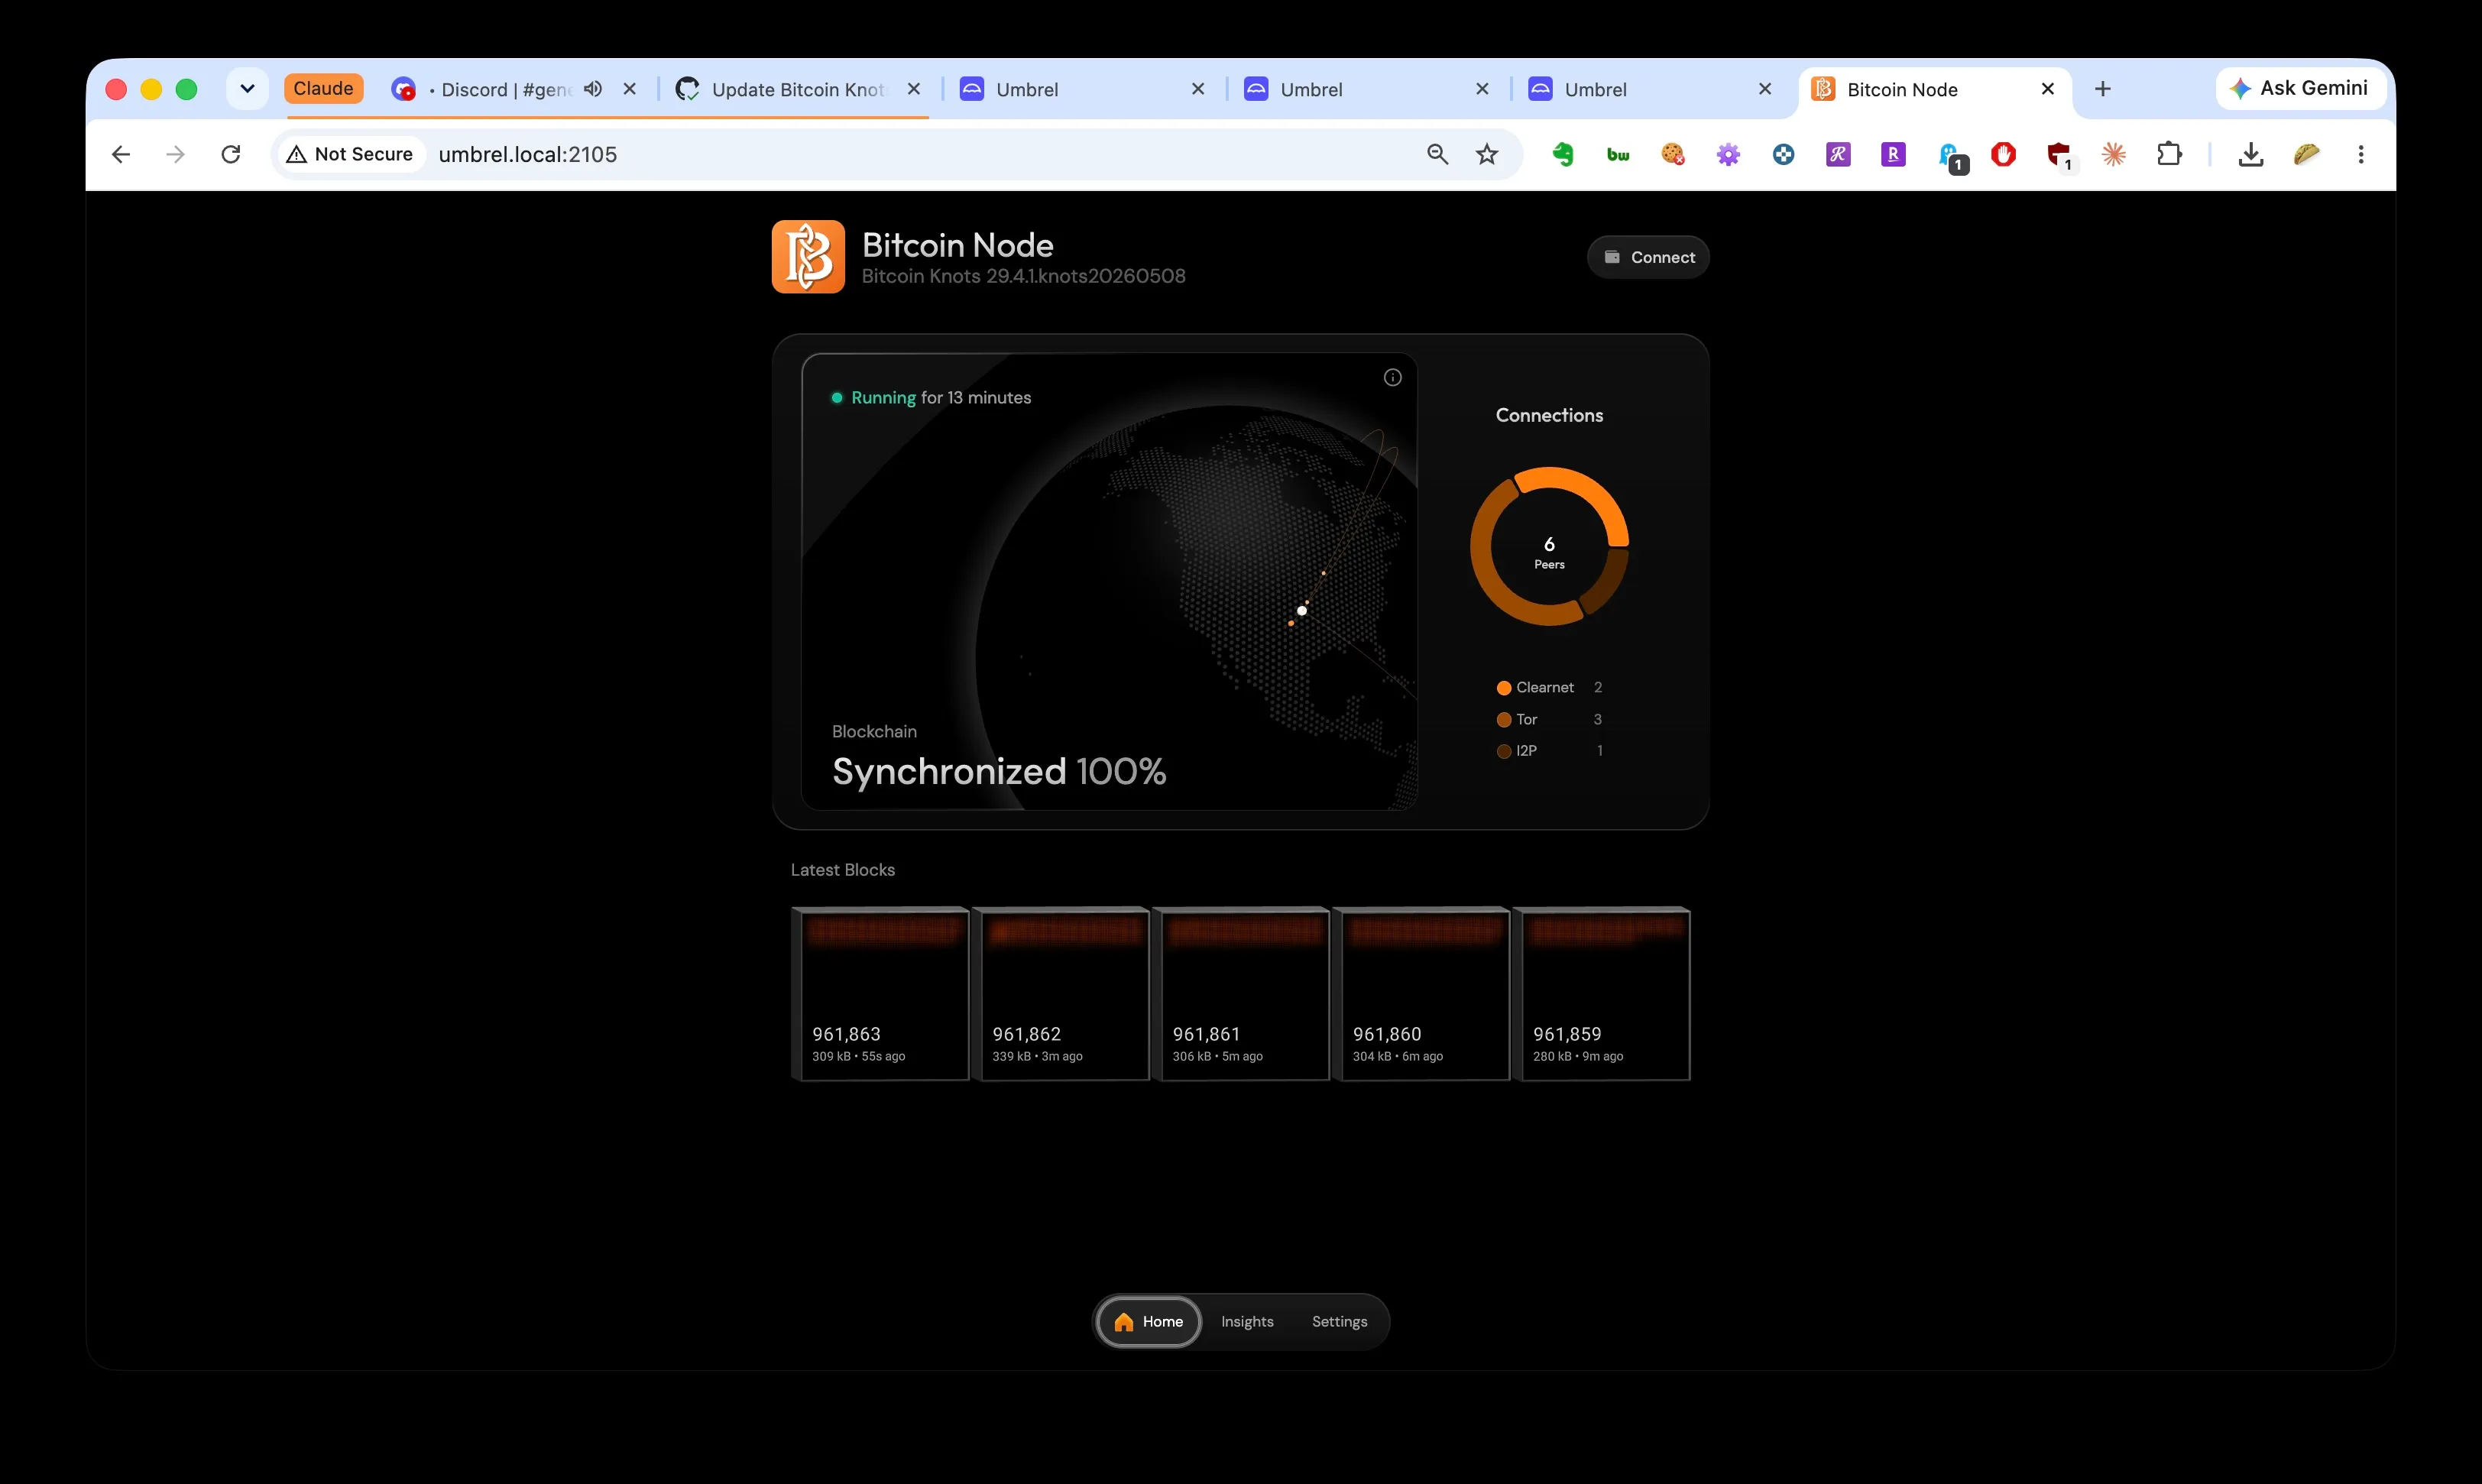The width and height of the screenshot is (2482, 1484).
Task: Open the Chrome three-dot menu
Action: [x=2361, y=154]
